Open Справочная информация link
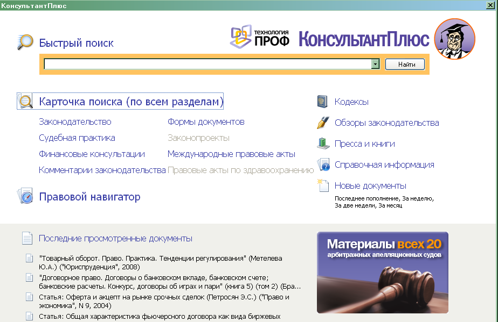 384,165
